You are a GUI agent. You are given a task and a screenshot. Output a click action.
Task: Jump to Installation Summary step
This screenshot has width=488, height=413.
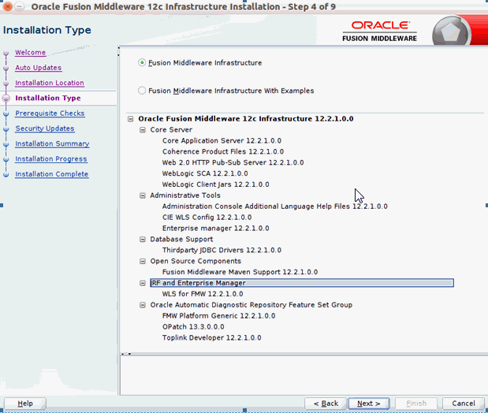[x=52, y=143]
